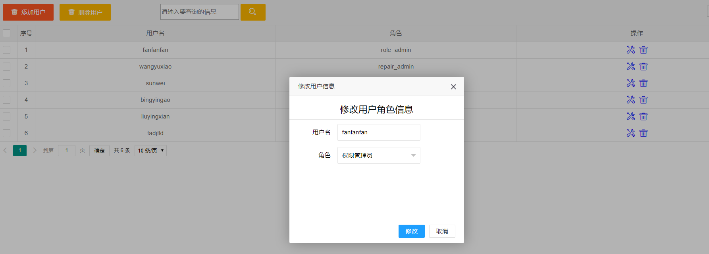Viewport: 709px width, 254px height.
Task: Click the edit icon for fanfanfan
Action: tap(631, 50)
